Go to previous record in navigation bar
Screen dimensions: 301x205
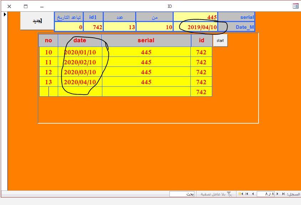tap(277, 194)
